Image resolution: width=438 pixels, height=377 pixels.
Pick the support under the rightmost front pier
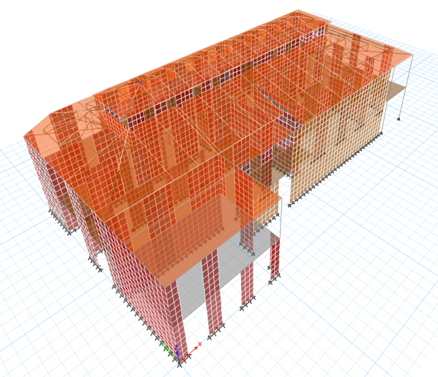274,280
